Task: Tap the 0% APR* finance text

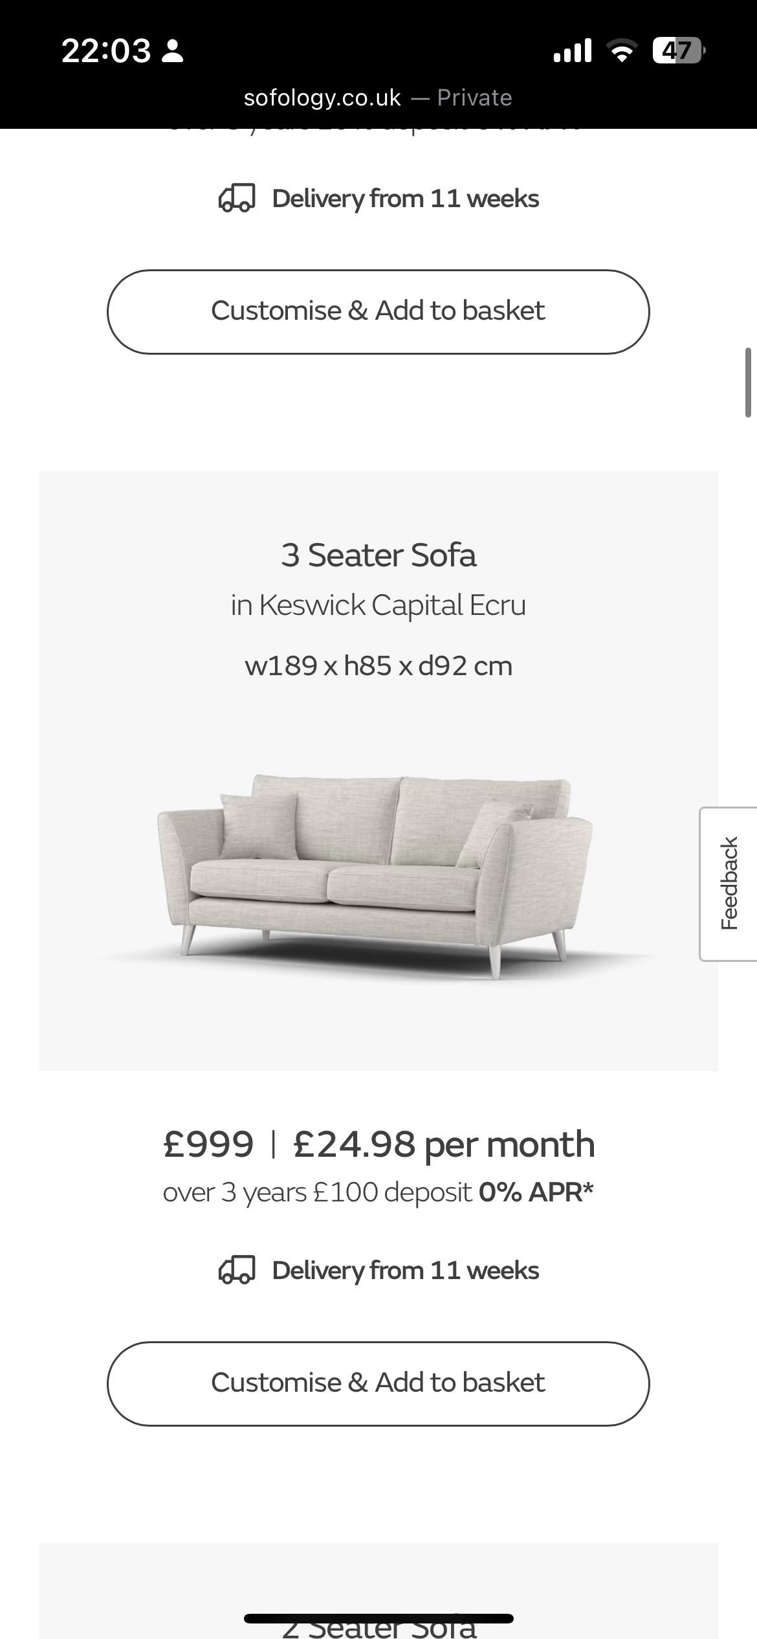Action: (x=536, y=1192)
